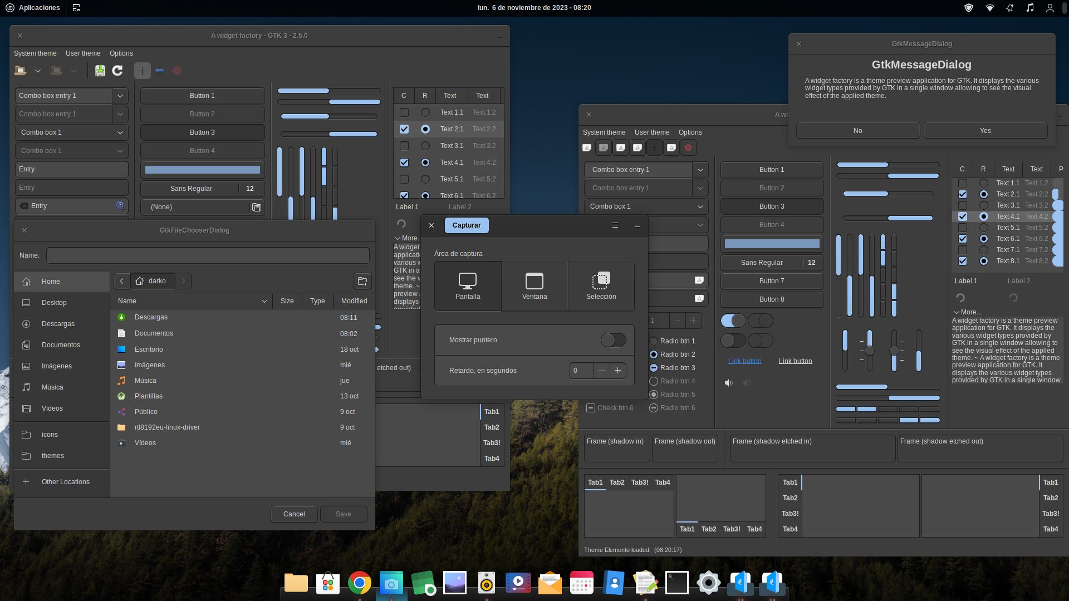Open Combo box 1 dropdown in left window

tap(72, 132)
